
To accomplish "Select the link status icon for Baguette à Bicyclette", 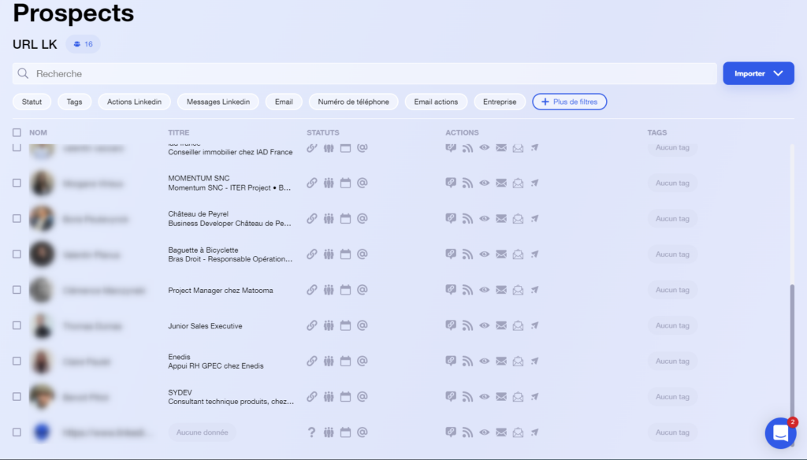I will click(311, 254).
